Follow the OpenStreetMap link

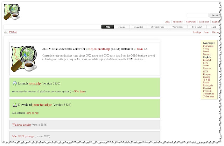[99, 49]
